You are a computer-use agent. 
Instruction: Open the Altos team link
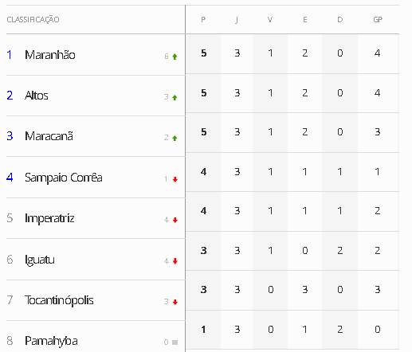37,96
